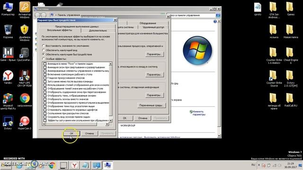Viewport: 303px width, 170px height.
Task: Open the Компьютер desktop icon
Action: pos(8,9)
